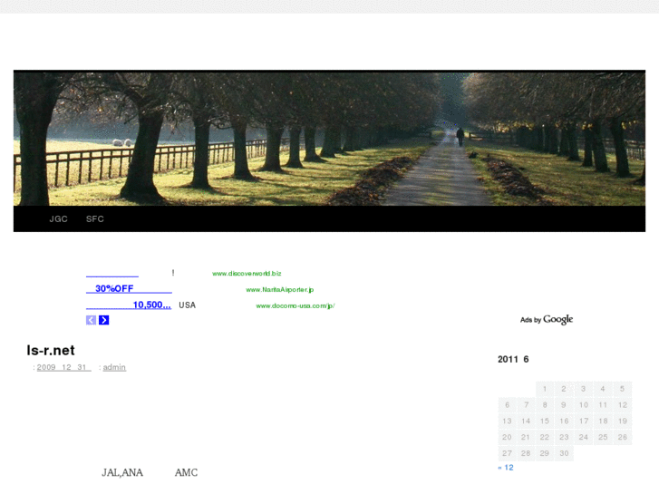
Task: Click the Ads by Google label
Action: coord(547,320)
